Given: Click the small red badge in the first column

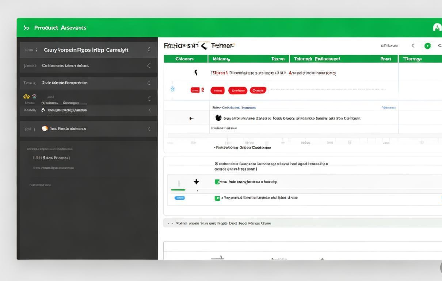Looking at the screenshot, I should tap(195, 90).
